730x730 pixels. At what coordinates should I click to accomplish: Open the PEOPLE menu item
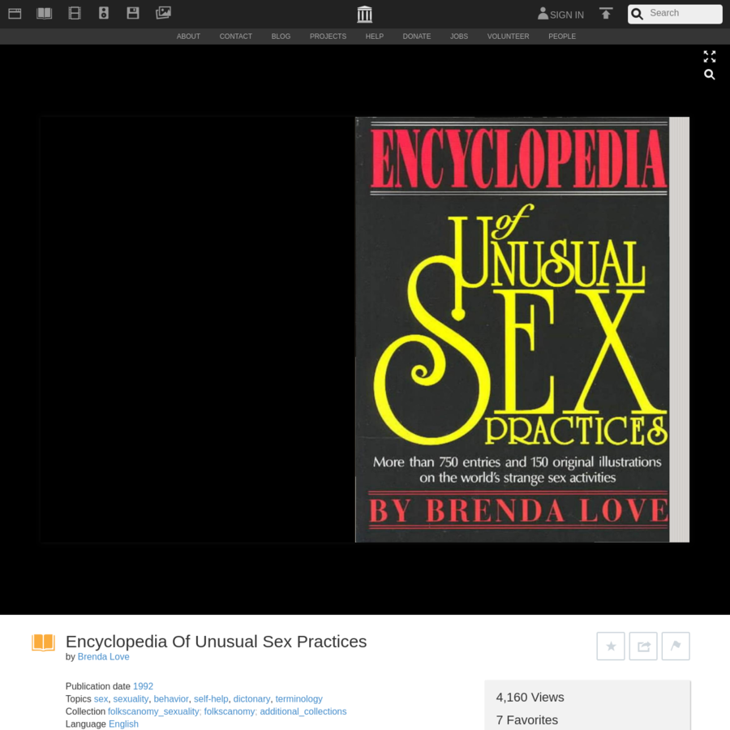[562, 36]
